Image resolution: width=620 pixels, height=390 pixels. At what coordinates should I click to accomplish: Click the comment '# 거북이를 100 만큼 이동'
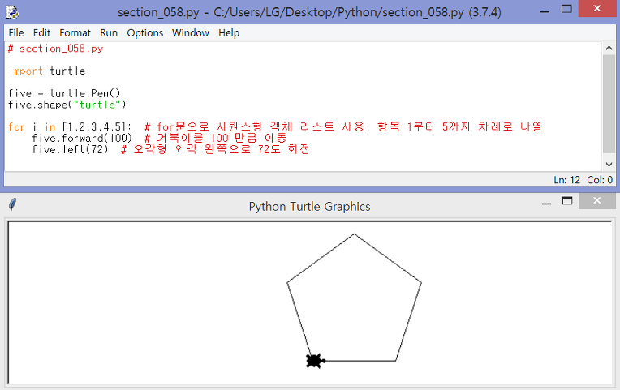216,138
